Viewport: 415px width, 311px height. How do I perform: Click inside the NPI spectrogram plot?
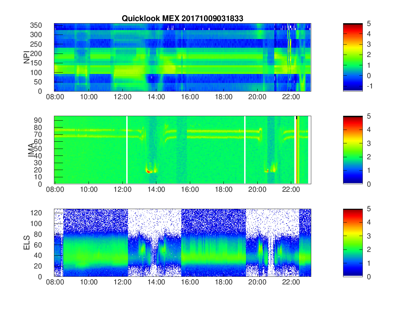[x=182, y=57]
